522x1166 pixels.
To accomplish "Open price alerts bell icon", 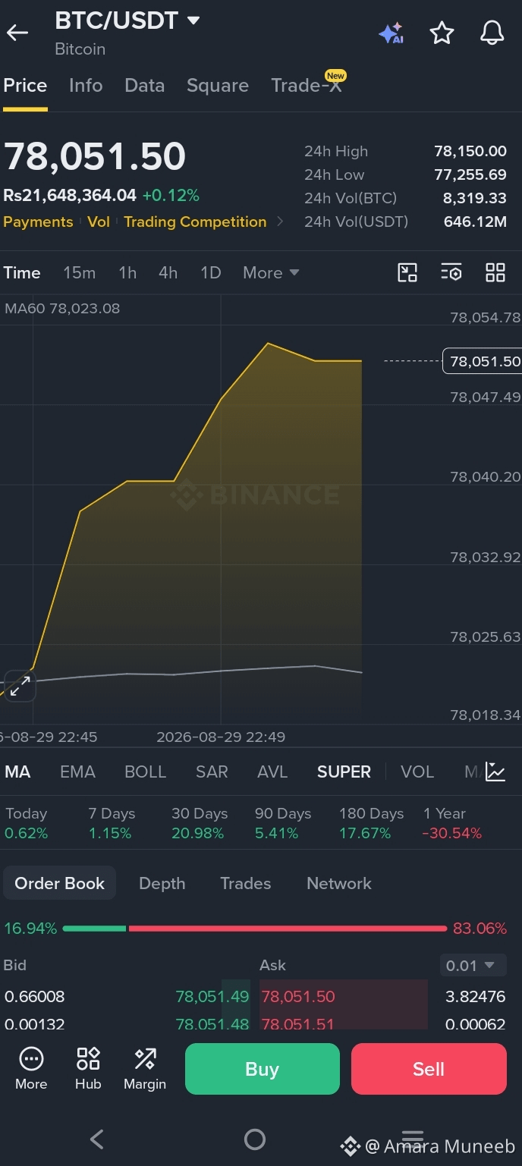I will click(492, 33).
